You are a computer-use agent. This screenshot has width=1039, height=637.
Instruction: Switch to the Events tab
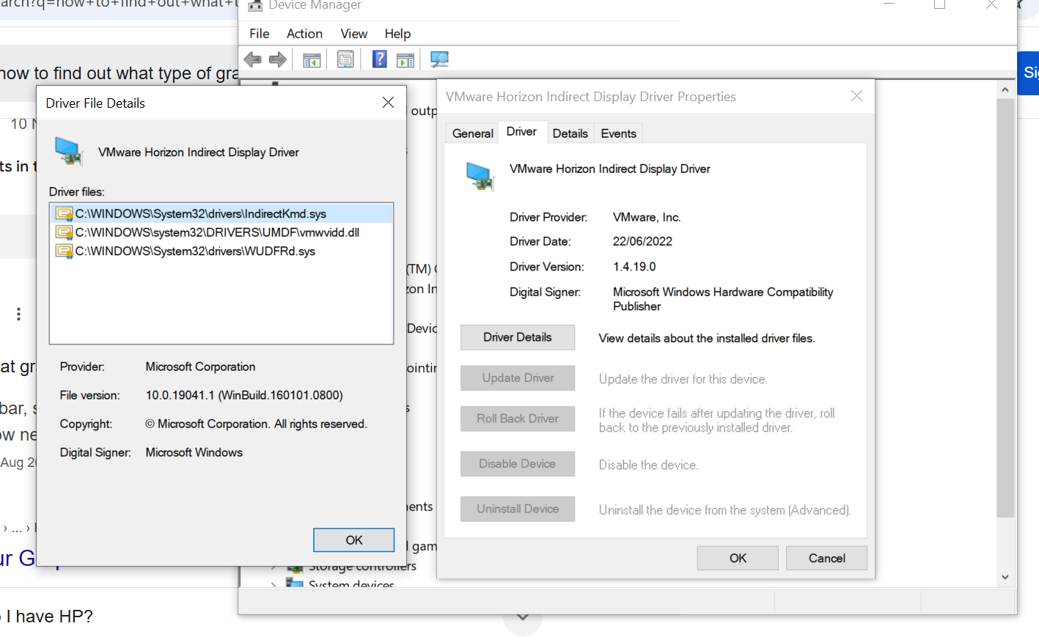[x=619, y=133]
